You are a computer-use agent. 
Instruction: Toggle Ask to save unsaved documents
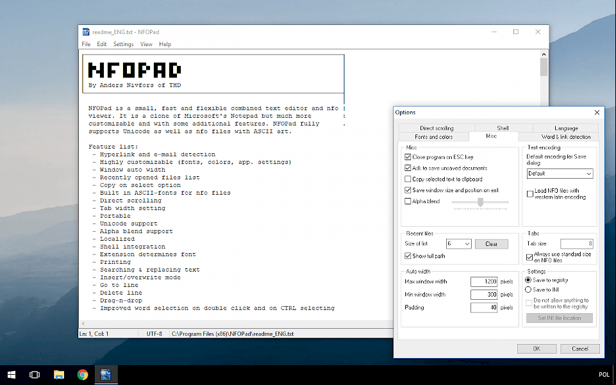(x=408, y=168)
